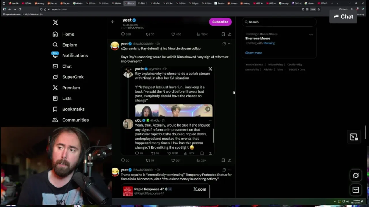Open Terms of Service footer link
This screenshot has width=369, height=207.
[254, 65]
